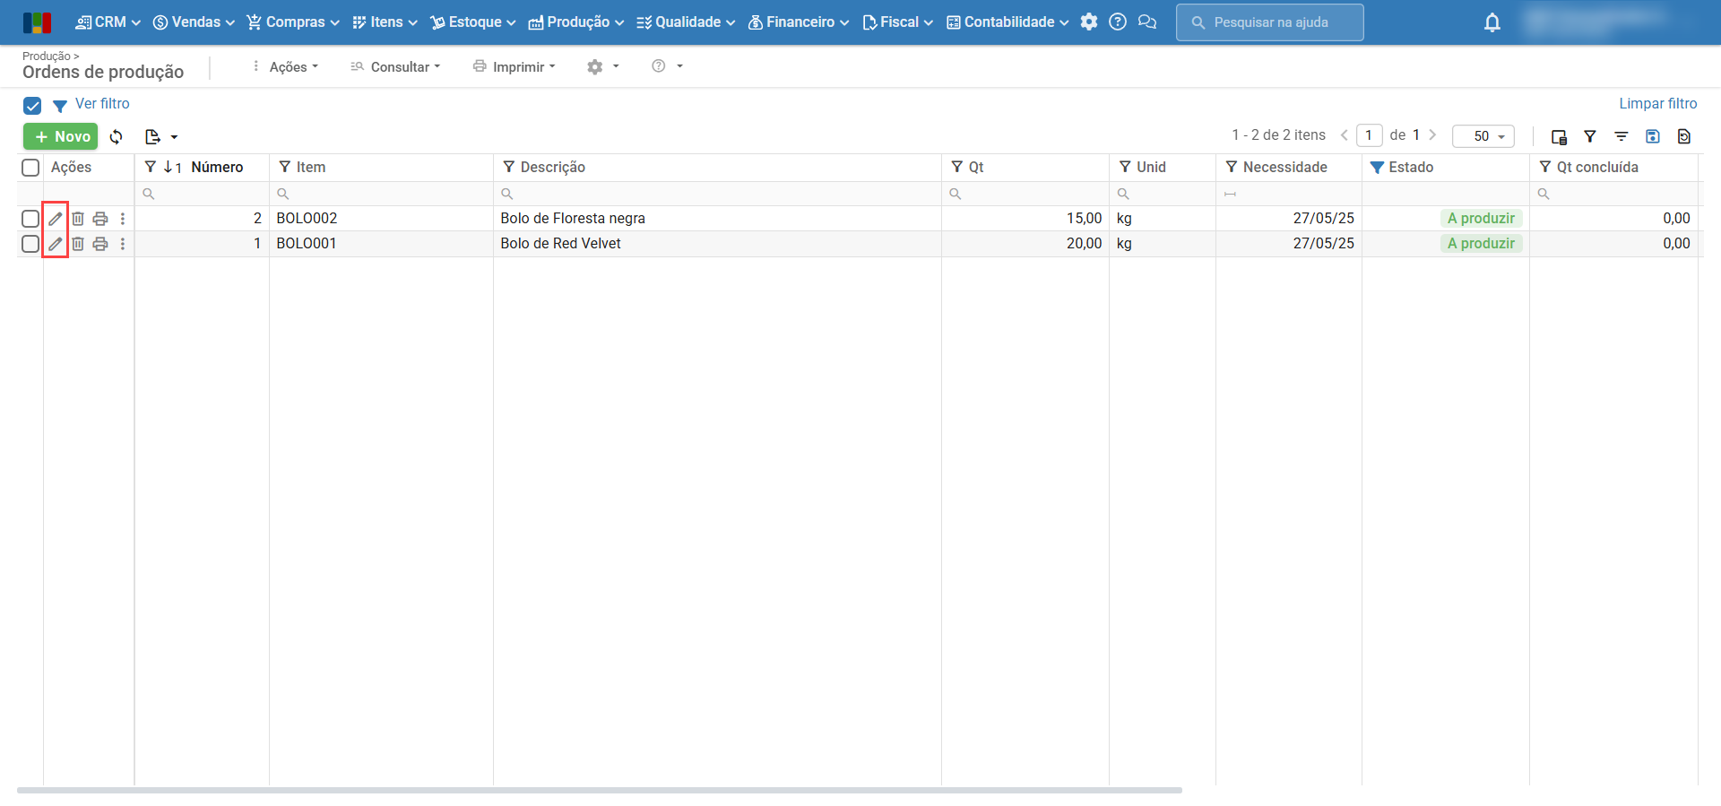Check the row for Bolo de Floresta negra
1721x806 pixels.
[x=30, y=219]
